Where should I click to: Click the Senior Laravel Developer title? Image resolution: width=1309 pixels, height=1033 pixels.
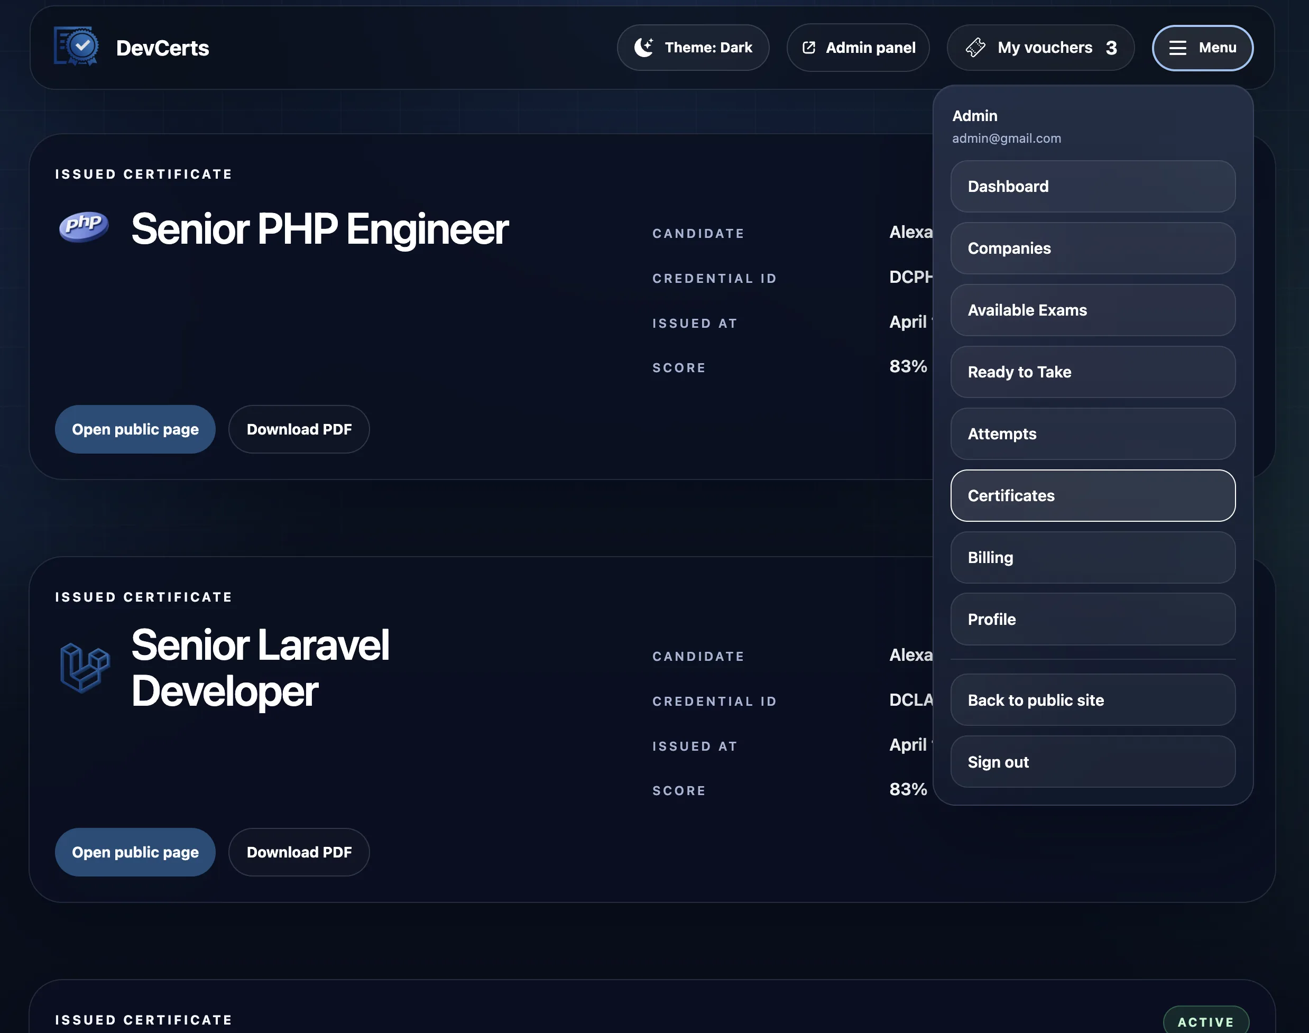click(x=260, y=668)
